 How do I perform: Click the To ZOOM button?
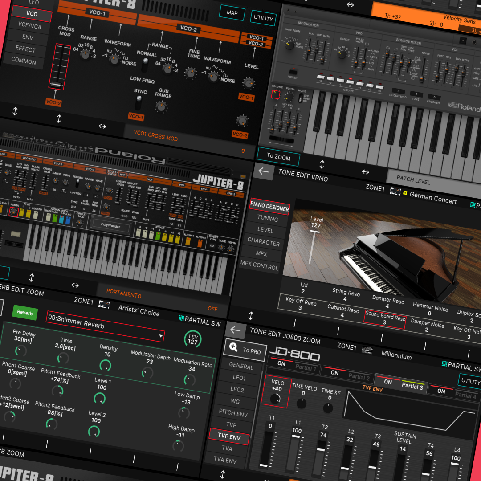coord(278,157)
